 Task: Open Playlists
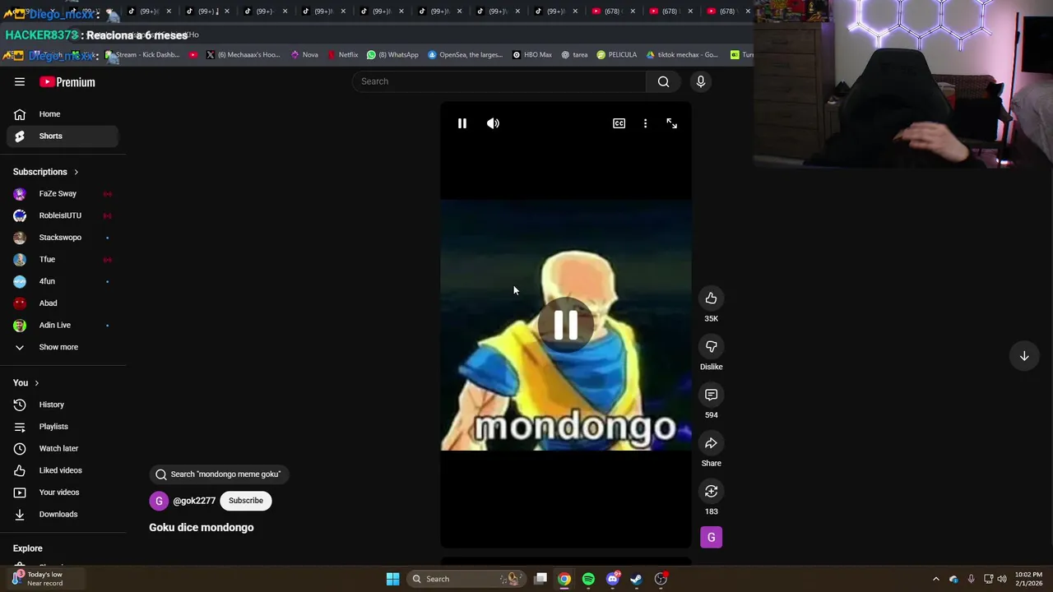pyautogui.click(x=63, y=427)
